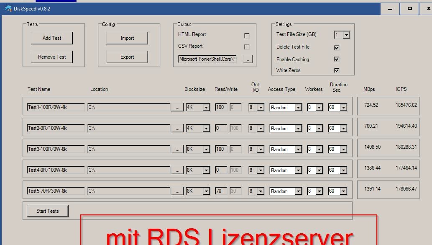Viewport: 432px width, 245px height.
Task: Edit the Test4-0R/100W-8k name field
Action: tap(56, 170)
